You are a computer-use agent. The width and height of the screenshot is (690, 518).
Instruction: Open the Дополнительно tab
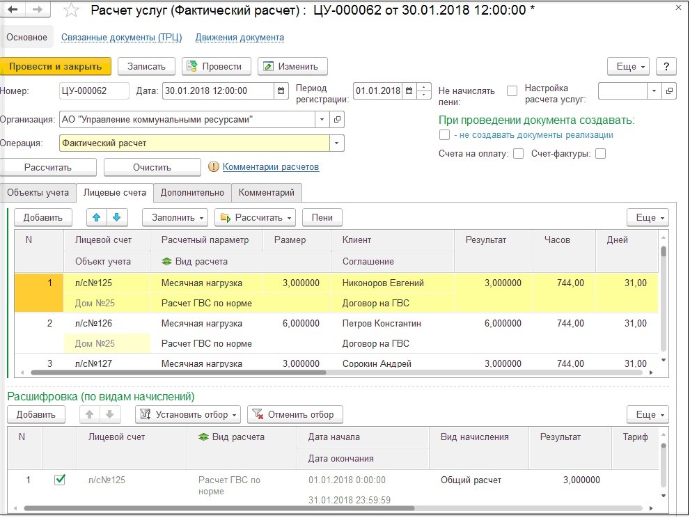pos(192,192)
